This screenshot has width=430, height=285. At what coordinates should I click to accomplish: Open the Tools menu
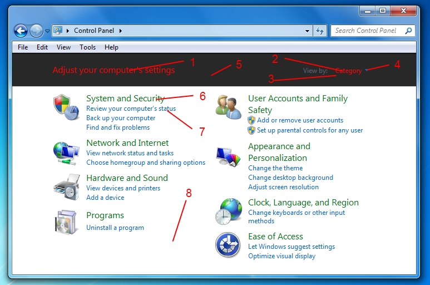87,47
